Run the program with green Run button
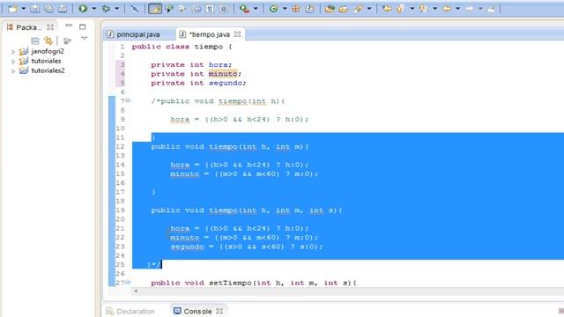This screenshot has height=317, width=564. 83,9
